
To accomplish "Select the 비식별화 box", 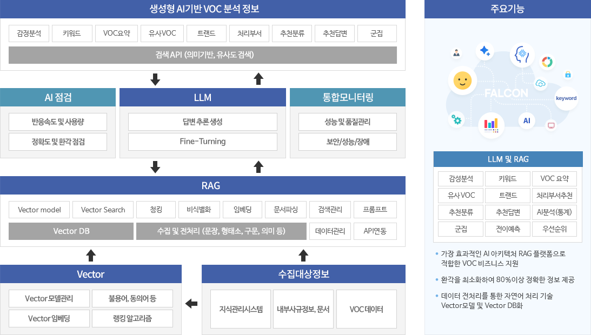I will [x=199, y=210].
